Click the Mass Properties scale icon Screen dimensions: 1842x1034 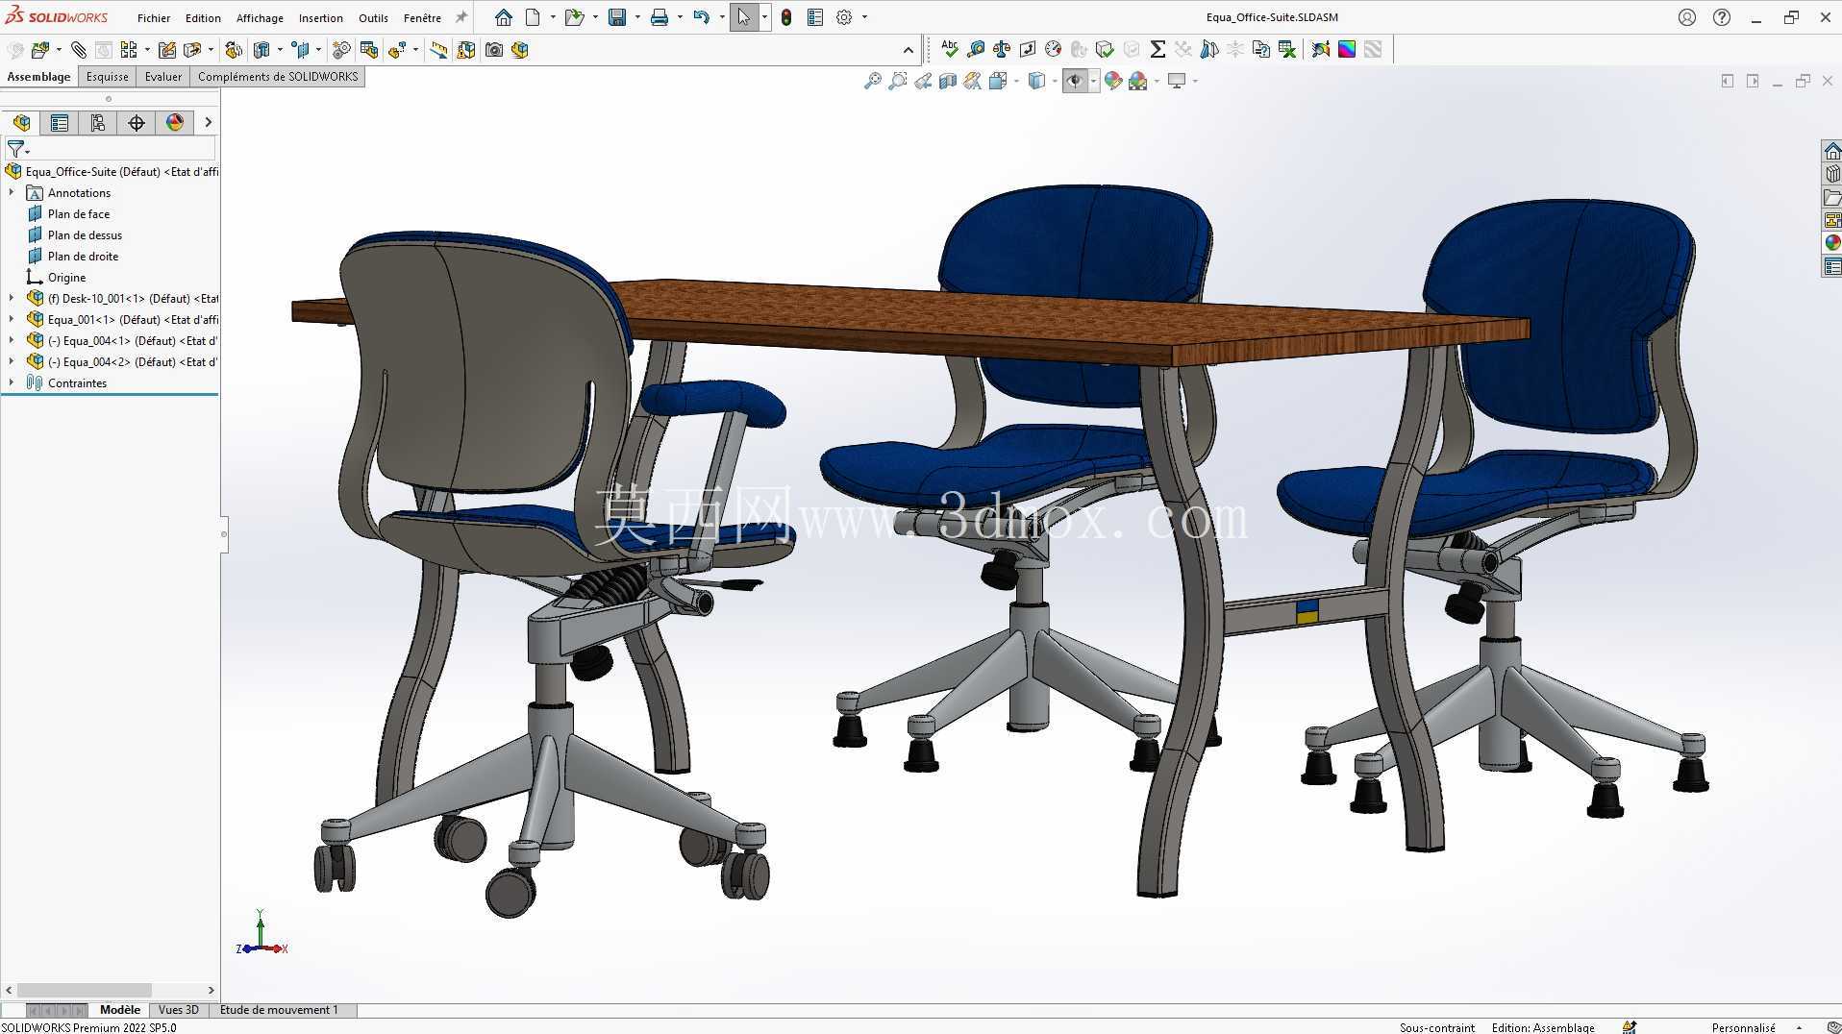(1002, 49)
